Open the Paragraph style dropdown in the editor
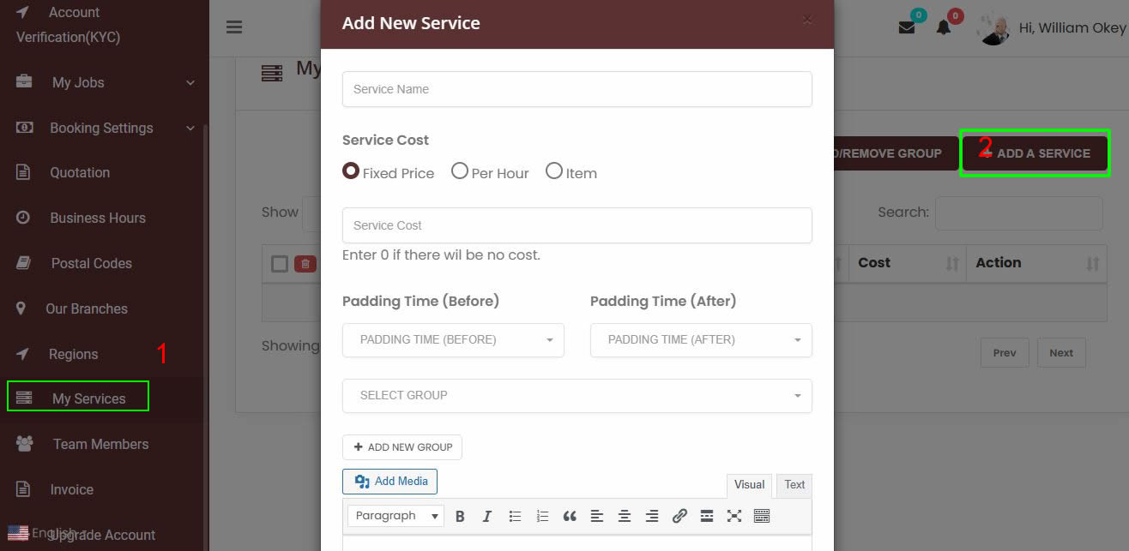Screen dimensions: 1129x551 click(x=395, y=515)
